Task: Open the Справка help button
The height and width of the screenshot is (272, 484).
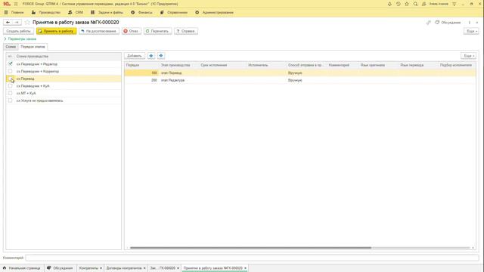Action: point(186,31)
